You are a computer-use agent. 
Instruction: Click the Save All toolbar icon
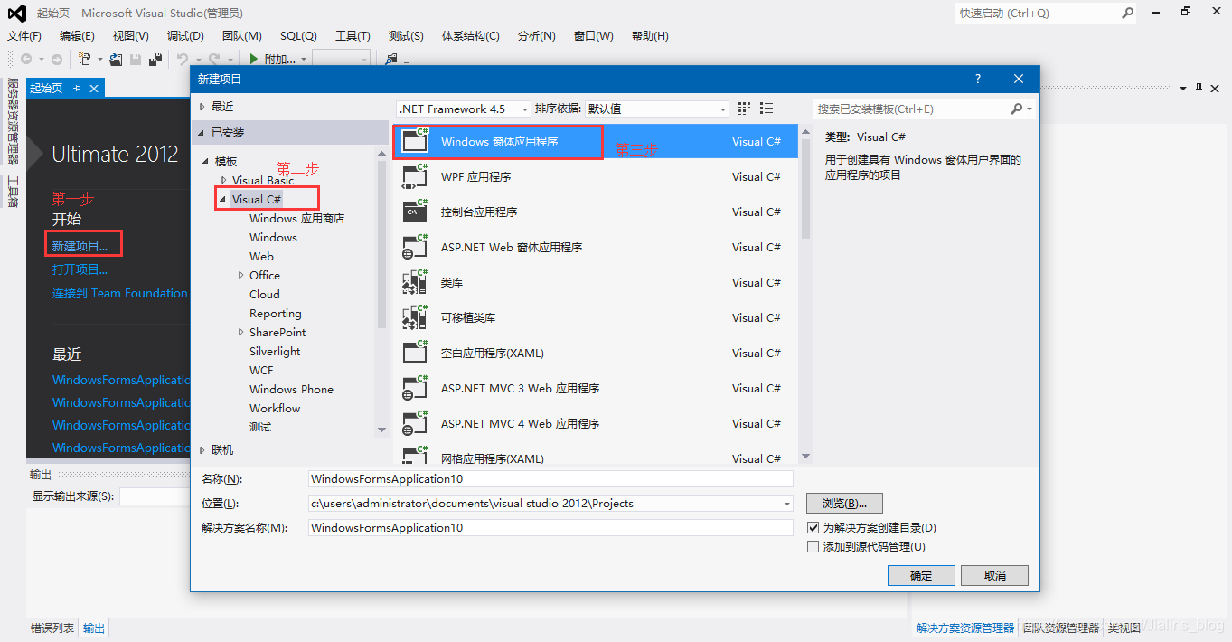155,59
